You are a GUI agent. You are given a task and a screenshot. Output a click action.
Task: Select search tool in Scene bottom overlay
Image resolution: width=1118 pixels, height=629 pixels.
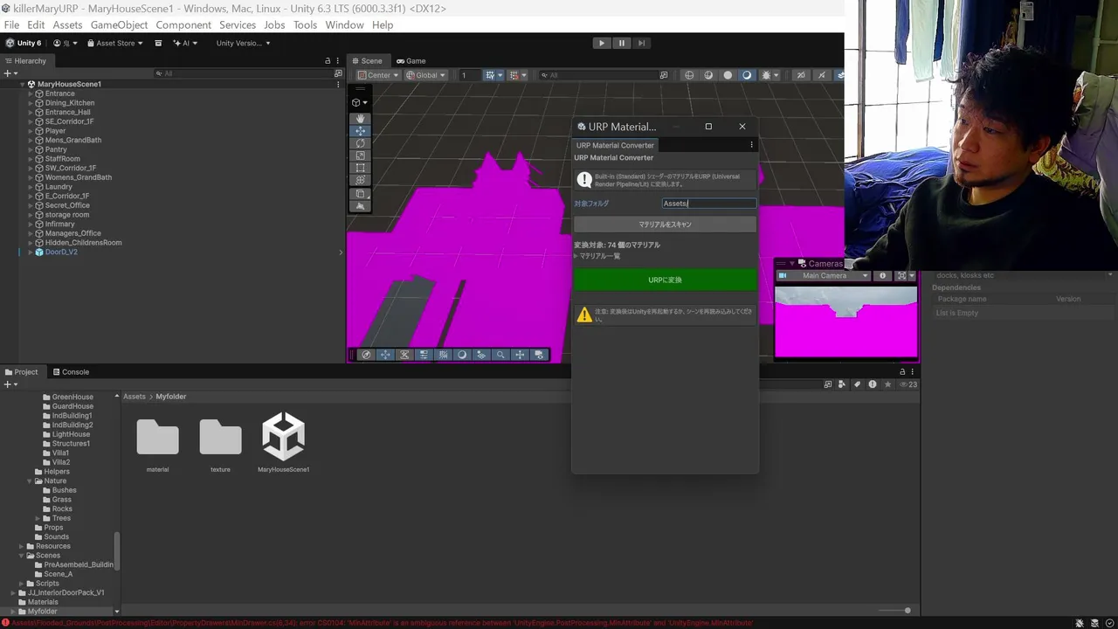click(500, 355)
